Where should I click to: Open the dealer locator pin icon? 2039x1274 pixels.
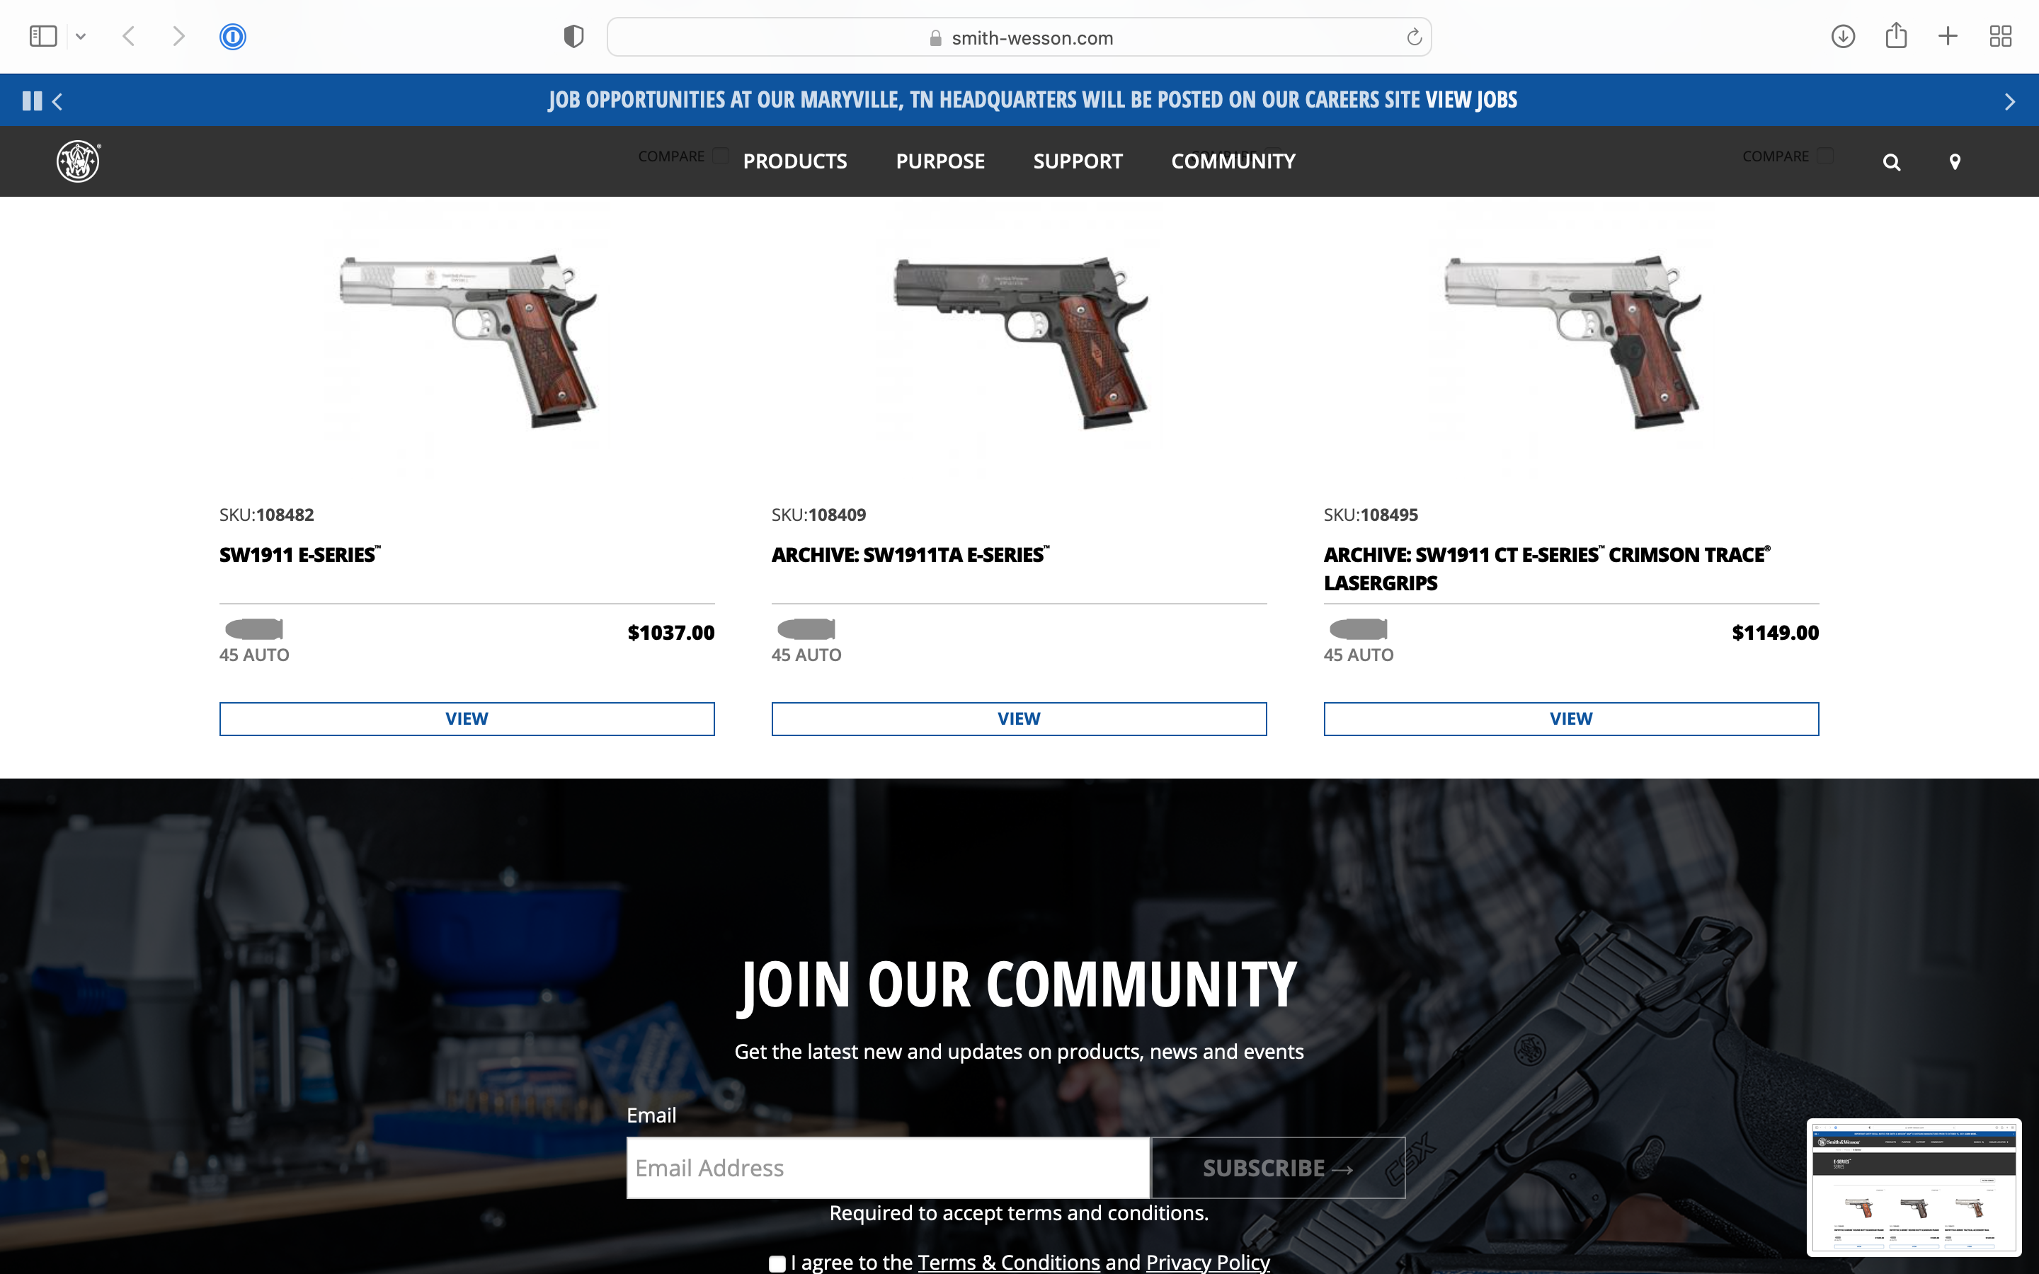(1955, 162)
